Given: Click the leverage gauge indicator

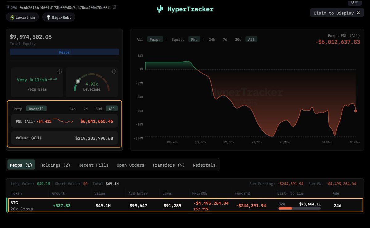Looking at the screenshot, I should [78, 81].
